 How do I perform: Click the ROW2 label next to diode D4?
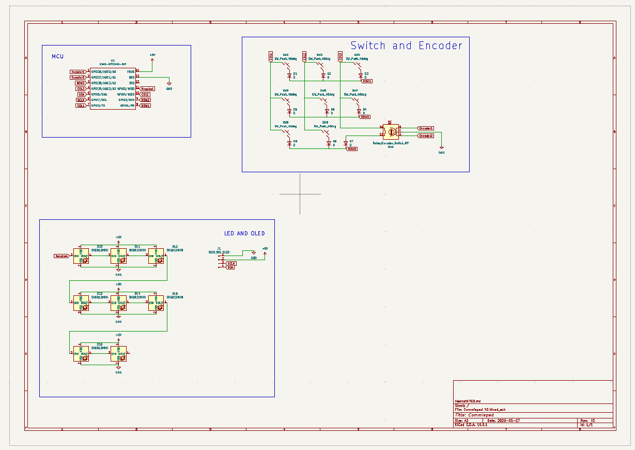365,117
